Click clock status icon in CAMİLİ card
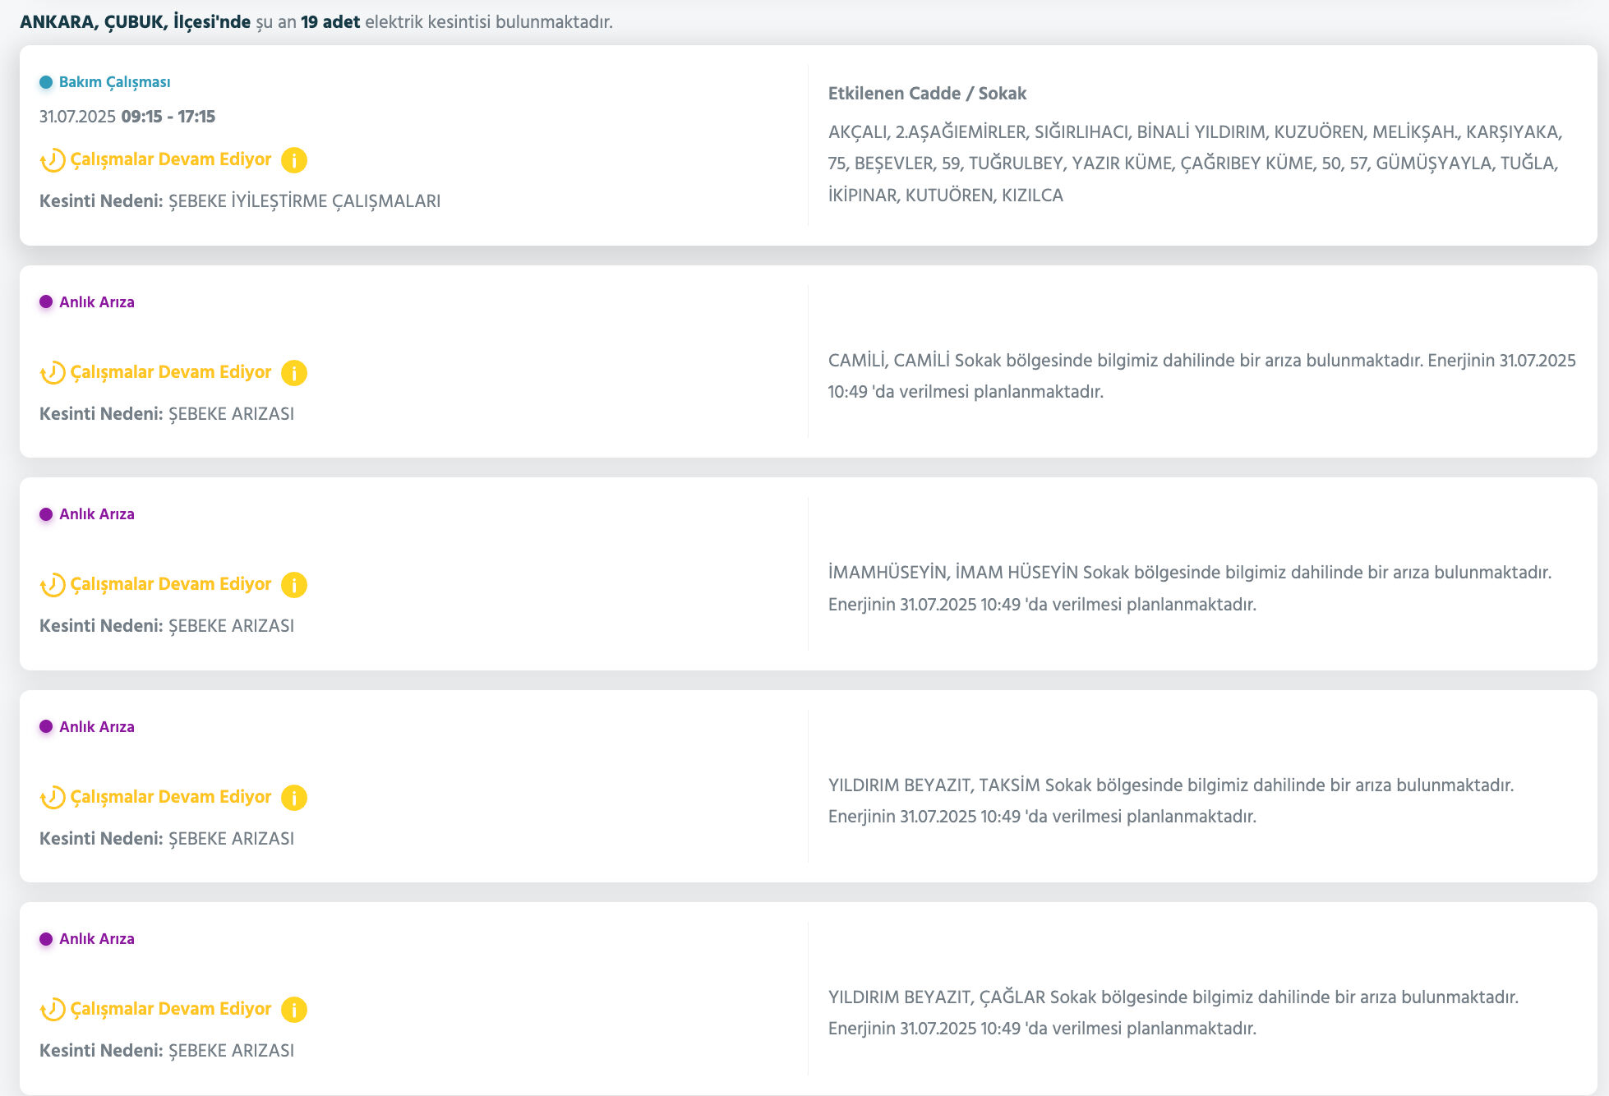The width and height of the screenshot is (1609, 1096). [53, 373]
